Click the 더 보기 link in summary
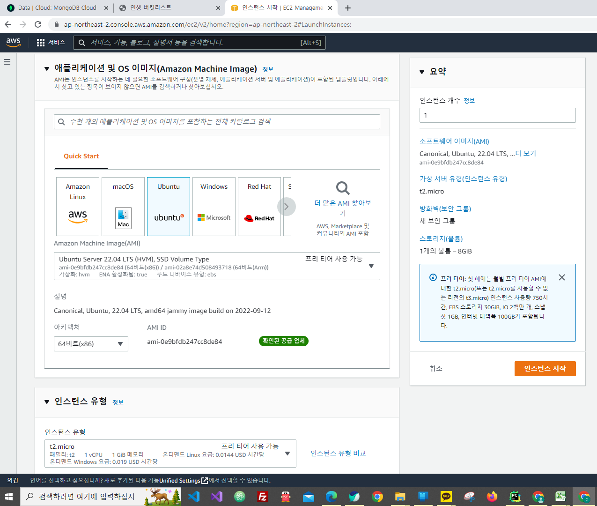This screenshot has width=597, height=506. click(526, 154)
